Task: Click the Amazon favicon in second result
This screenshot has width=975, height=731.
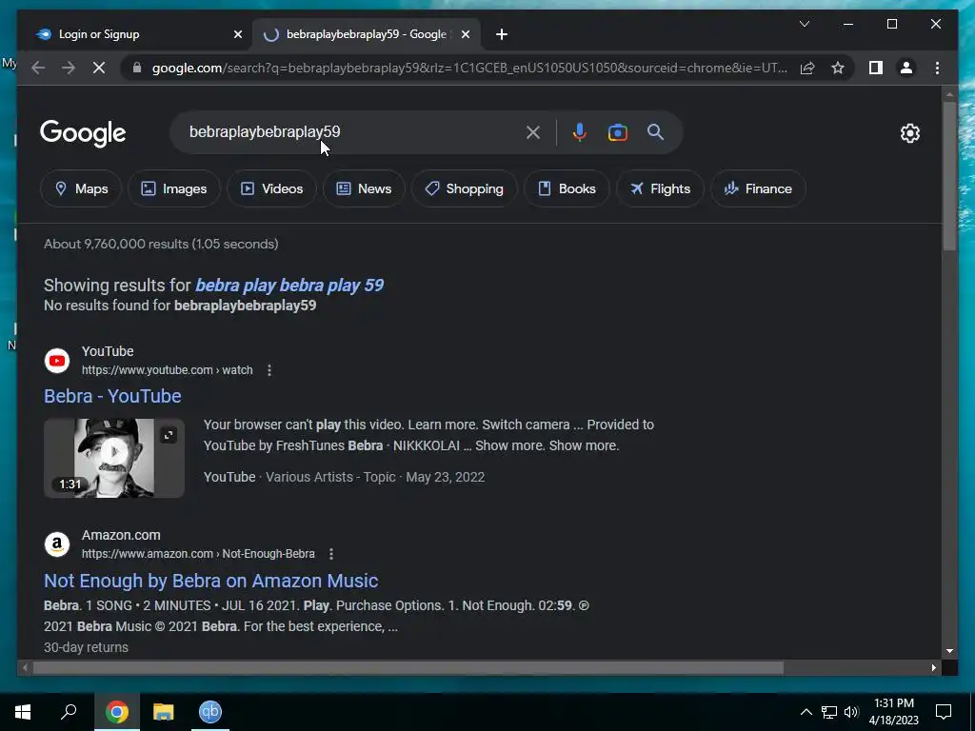Action: (57, 544)
